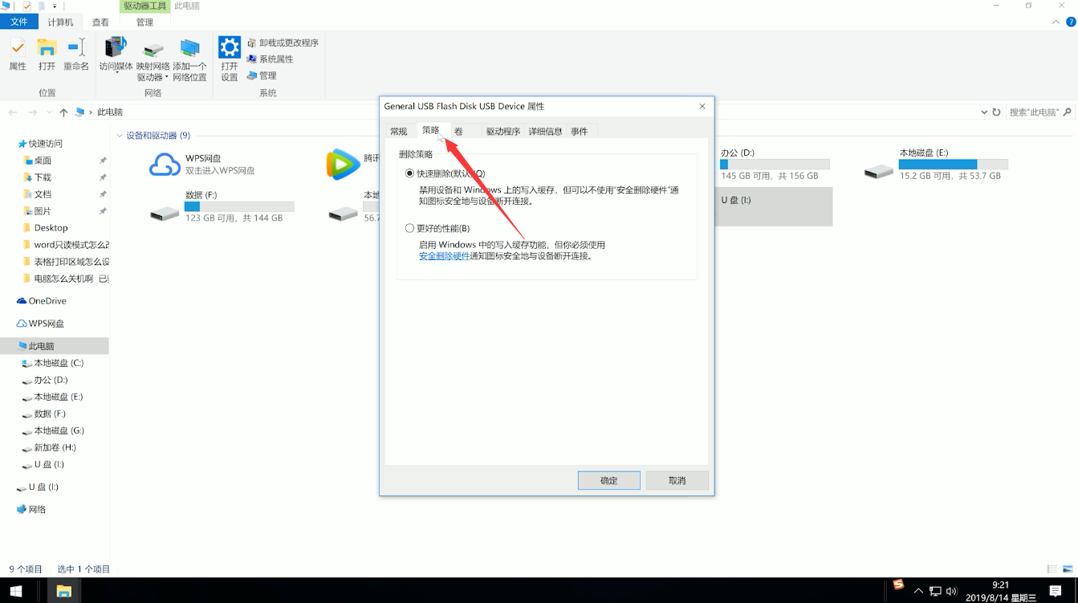Click Manage (管理) in System group

[x=262, y=75]
